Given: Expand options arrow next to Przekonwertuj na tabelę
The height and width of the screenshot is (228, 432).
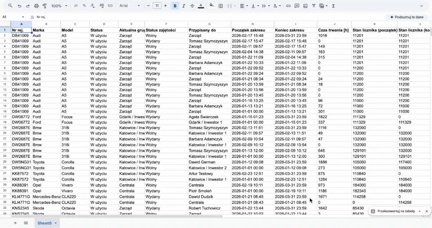Looking at the screenshot, I should point(419,211).
